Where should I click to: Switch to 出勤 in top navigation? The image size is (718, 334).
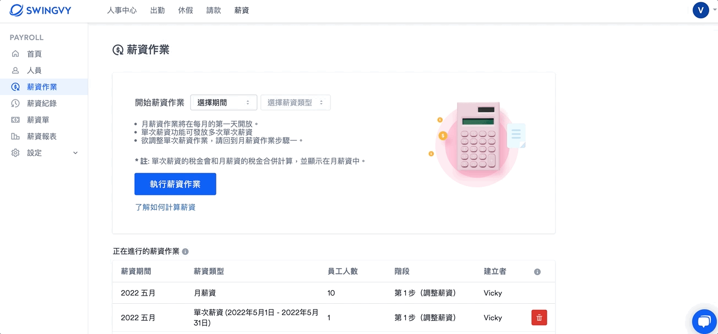coord(157,10)
